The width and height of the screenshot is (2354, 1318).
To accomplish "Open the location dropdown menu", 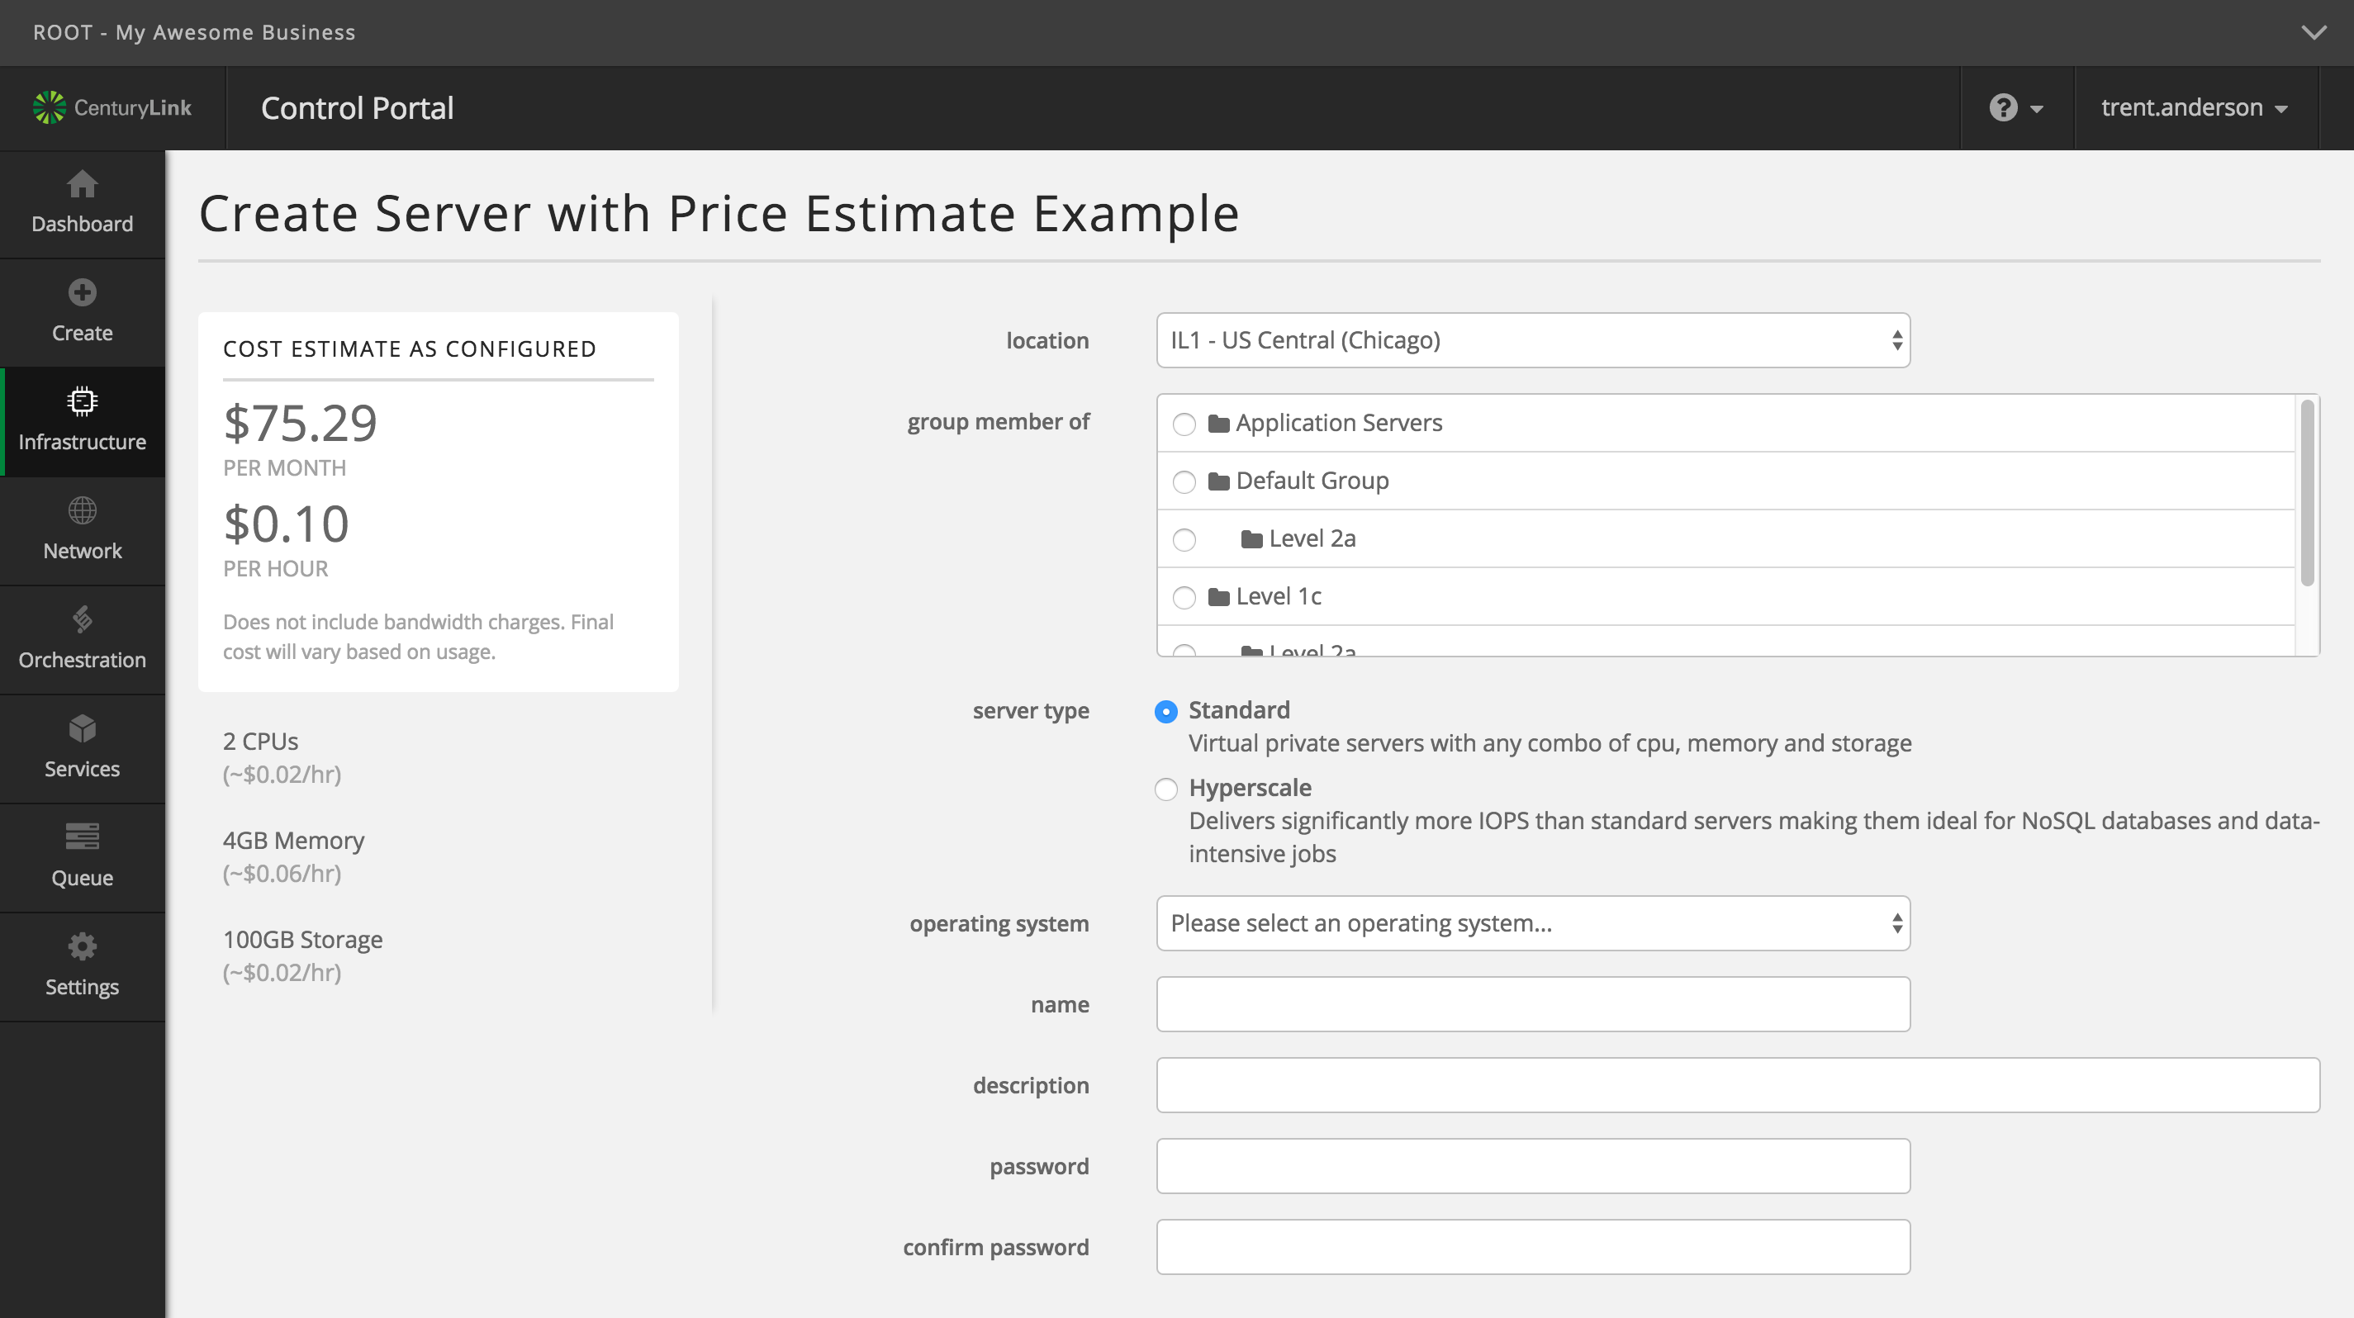I will pos(1533,339).
